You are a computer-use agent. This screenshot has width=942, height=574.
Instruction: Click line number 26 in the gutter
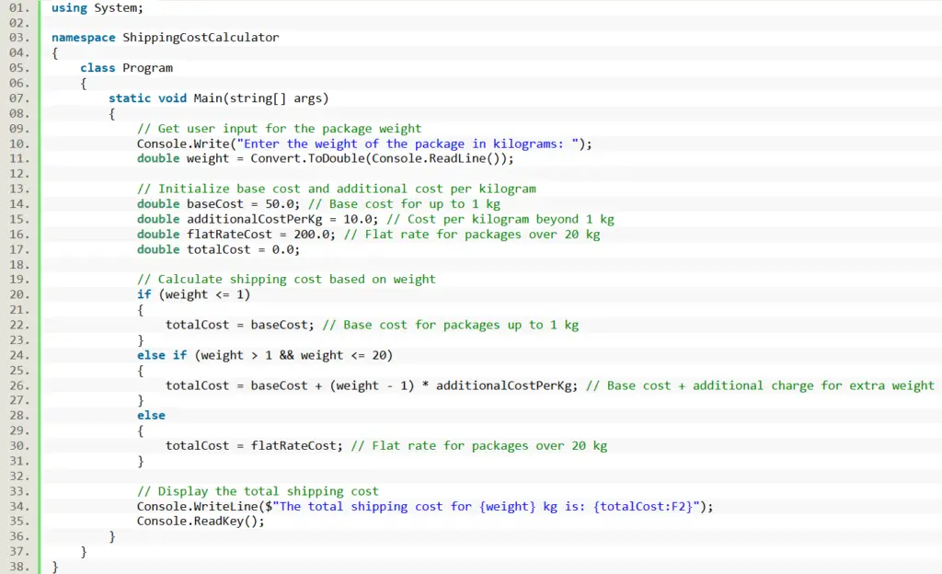click(17, 385)
